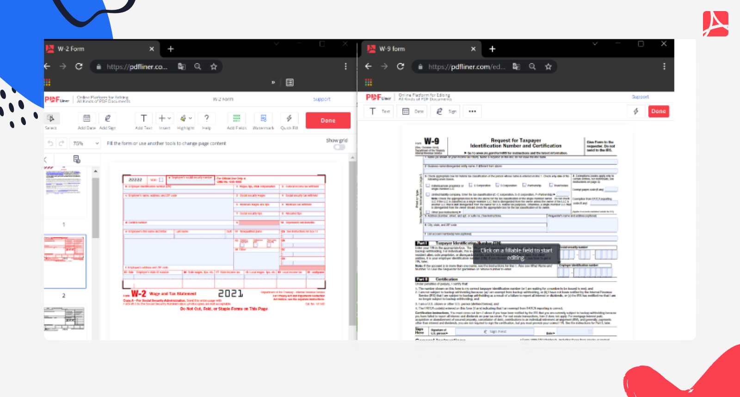Open more tools ellipsis in W-9 editor
Screen dimensions: 740x397
[472, 111]
